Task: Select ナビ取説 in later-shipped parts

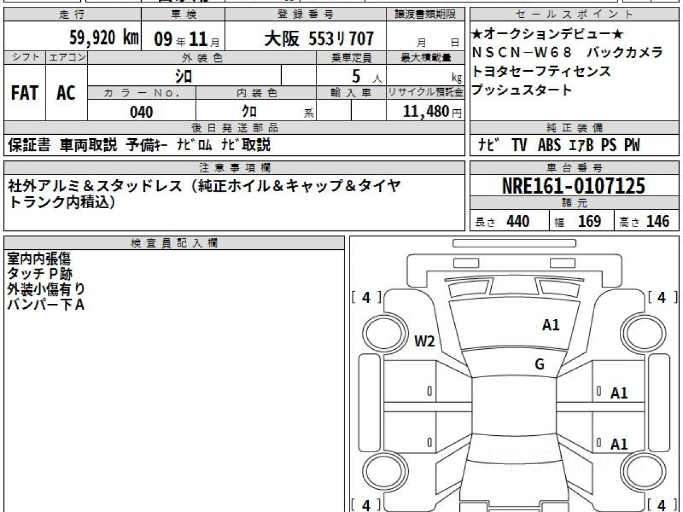Action: point(246,145)
